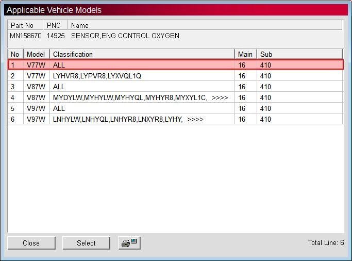
Task: Expand the >>>> marker in row 6
Action: [x=195, y=119]
